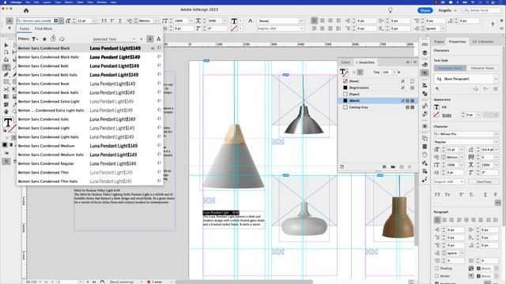
Task: Open the Angelo workspace dropdown
Action: pyautogui.click(x=447, y=10)
